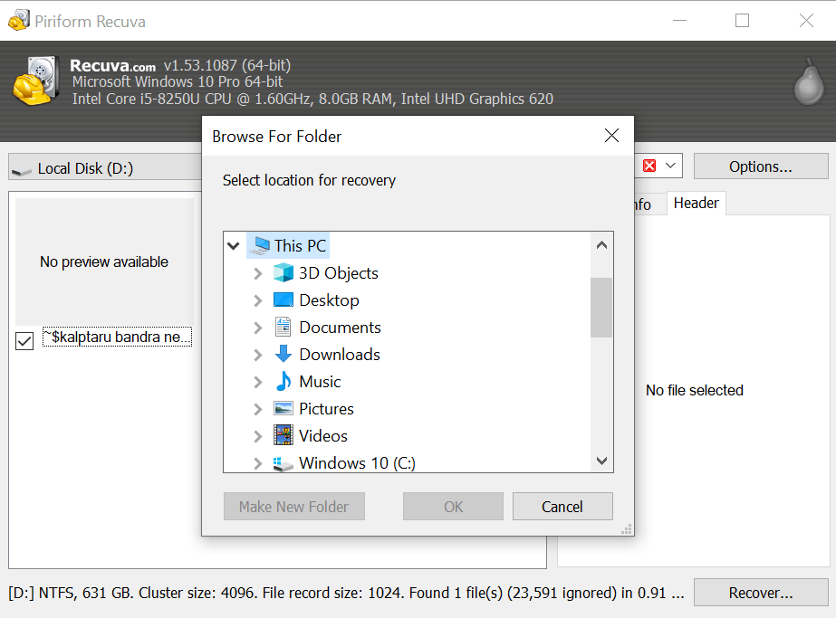Select the Windows 10 (C:) drive

pos(357,463)
